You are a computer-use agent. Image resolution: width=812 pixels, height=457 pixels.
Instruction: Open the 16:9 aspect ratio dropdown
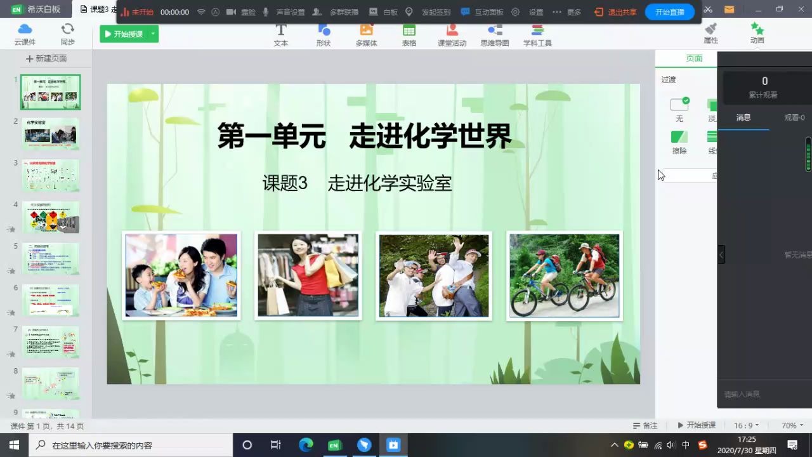[x=747, y=425]
